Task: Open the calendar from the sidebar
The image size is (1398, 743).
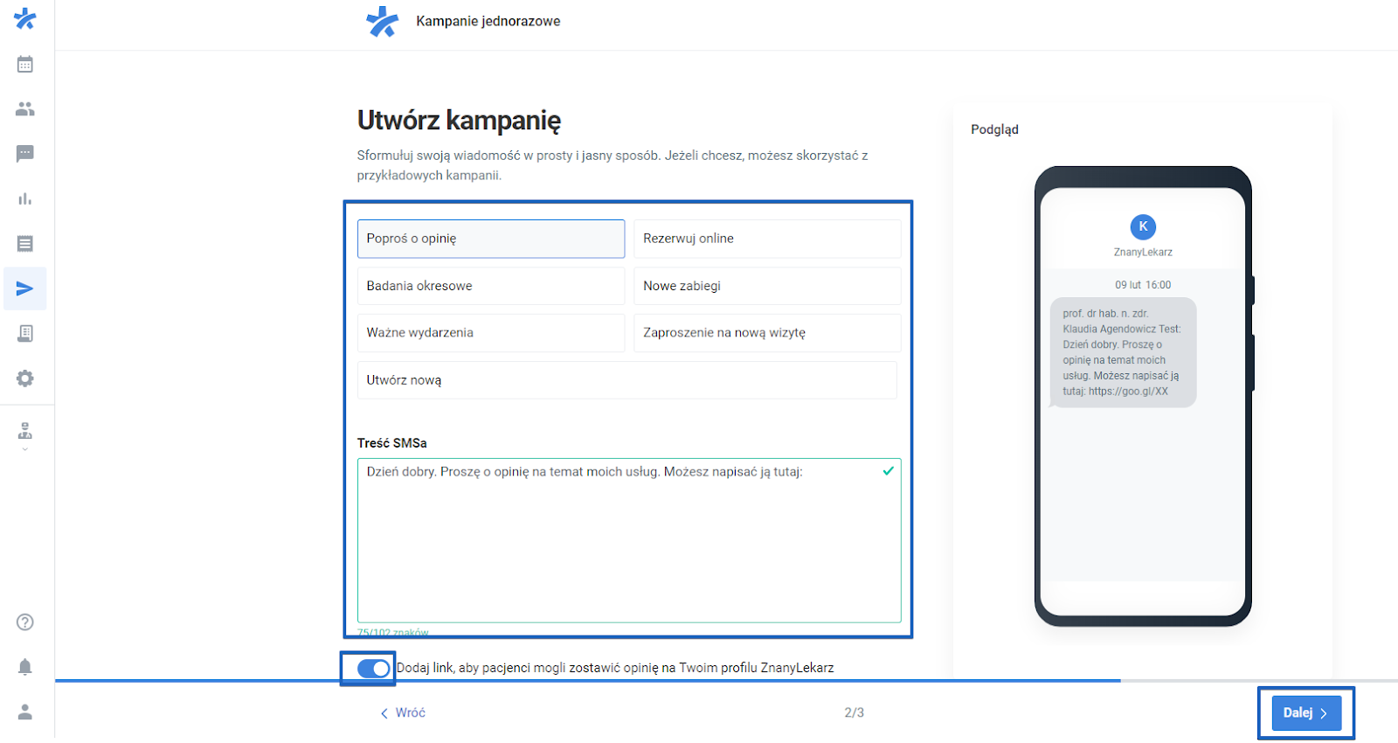Action: [x=25, y=64]
